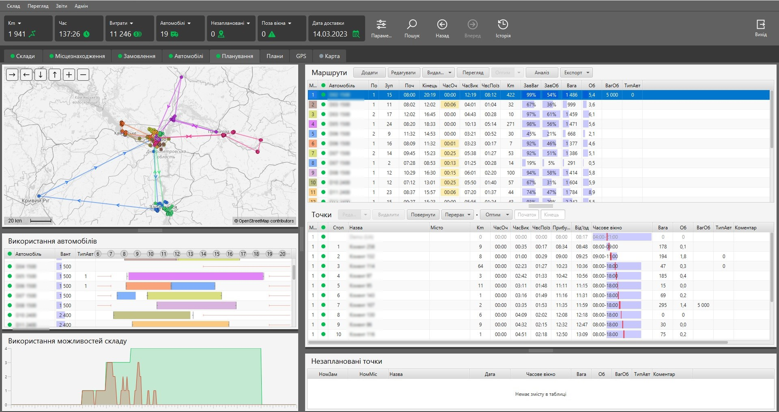779x412 pixels.
Task: Open the Історія clock icon
Action: (x=503, y=25)
